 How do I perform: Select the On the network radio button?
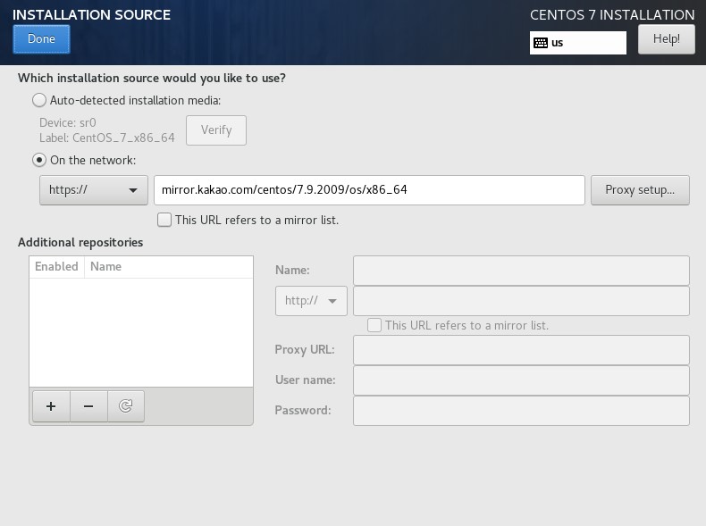tap(39, 160)
